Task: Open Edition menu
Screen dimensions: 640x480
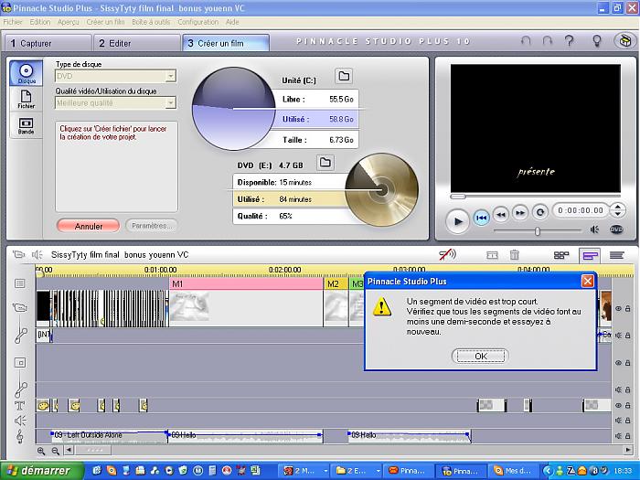Action: (40, 22)
